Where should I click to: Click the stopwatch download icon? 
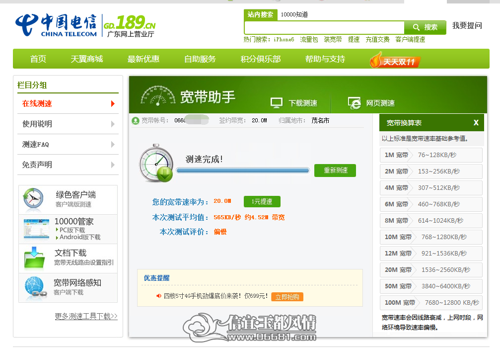click(x=156, y=163)
